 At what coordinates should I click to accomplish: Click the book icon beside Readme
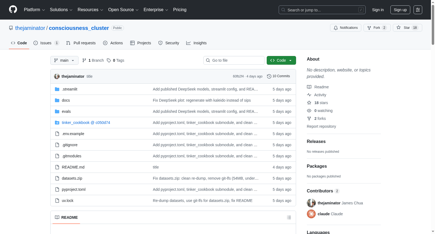coord(309,87)
